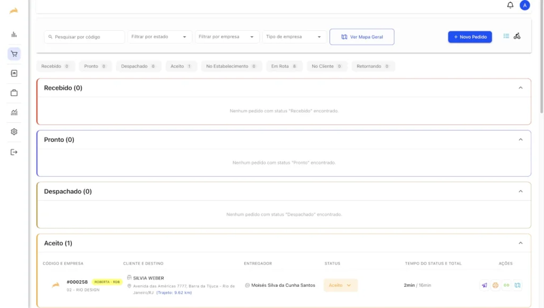Screen dimensions: 544x308
Task: Click the send icon for order #000258
Action: 484,285
